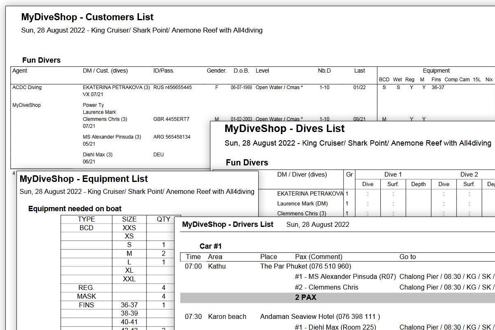The image size is (495, 330).
Task: Click the "QTY" column header in Equipment List
Action: [x=163, y=219]
